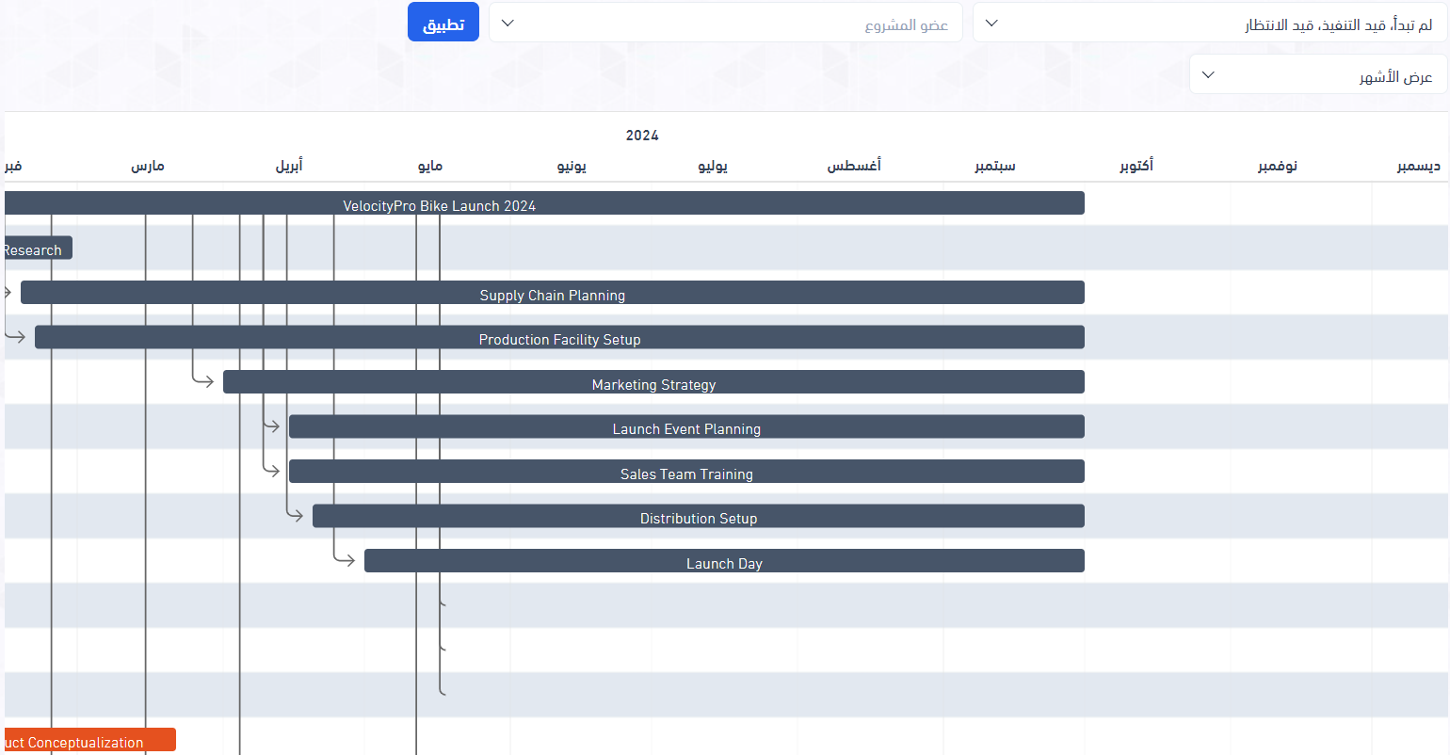Click the مايو month header
Screen dimensions: 1450x755
[430, 166]
